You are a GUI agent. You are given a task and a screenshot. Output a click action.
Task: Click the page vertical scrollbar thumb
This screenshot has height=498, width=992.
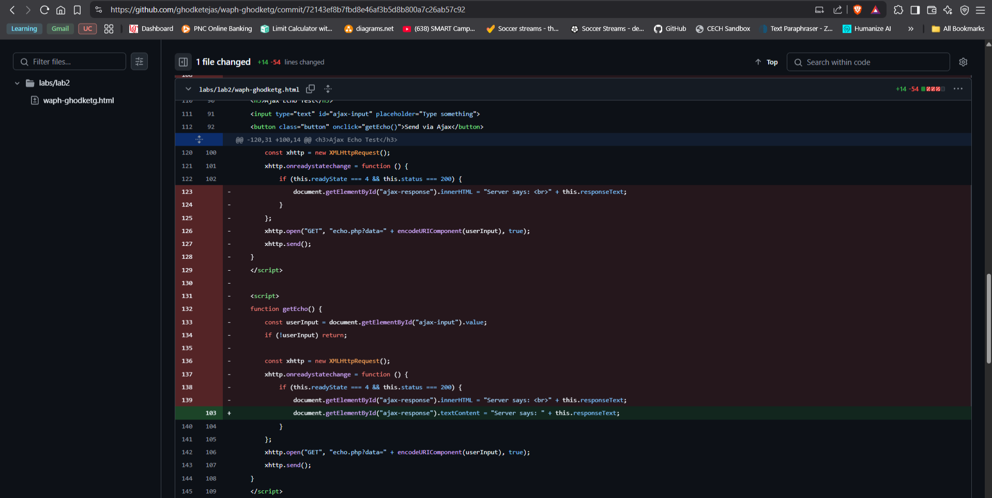pyautogui.click(x=988, y=319)
